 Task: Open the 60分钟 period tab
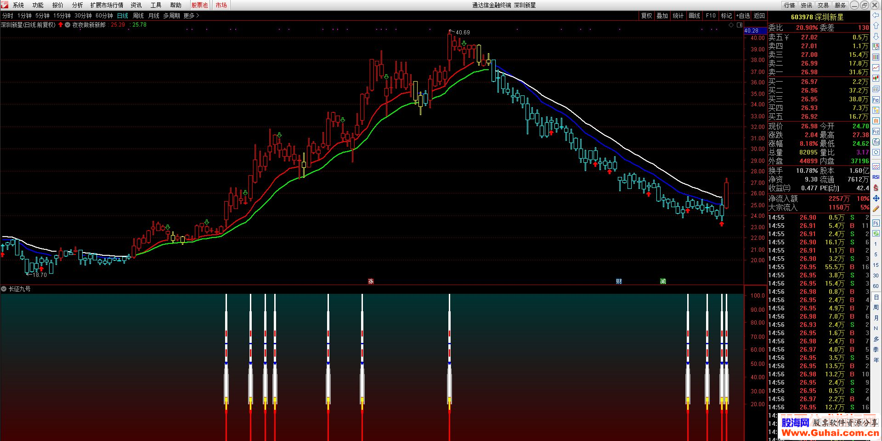pos(104,16)
